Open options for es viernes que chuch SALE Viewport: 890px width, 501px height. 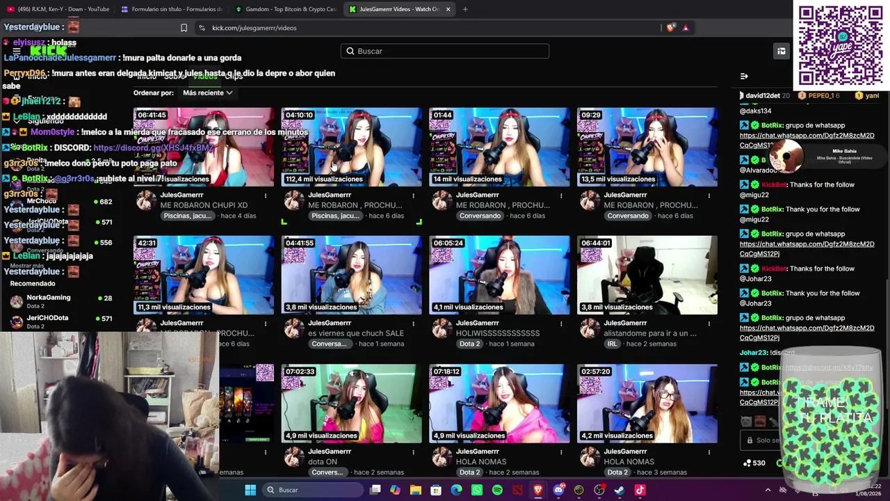pyautogui.click(x=413, y=324)
